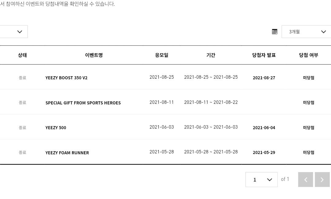
Task: Click the 당첨자 발표 column header
Action: pos(264,55)
